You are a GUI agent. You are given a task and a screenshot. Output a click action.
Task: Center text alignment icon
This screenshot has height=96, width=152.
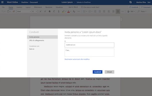click(109, 11)
